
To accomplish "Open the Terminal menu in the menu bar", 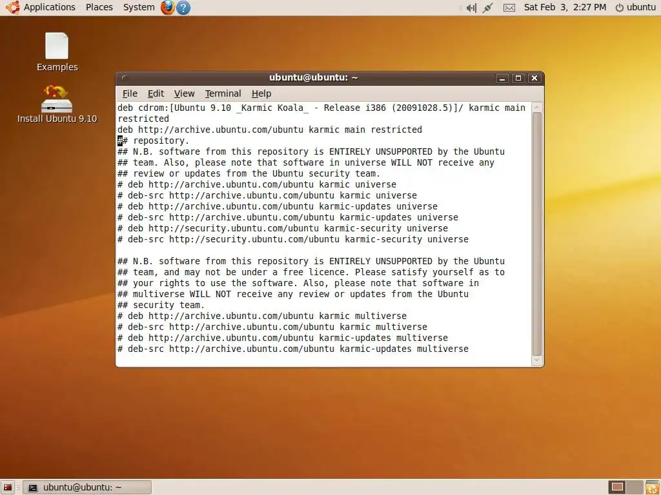I will (x=223, y=93).
